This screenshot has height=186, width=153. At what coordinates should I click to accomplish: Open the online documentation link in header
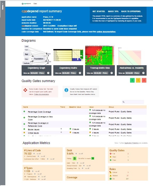pos(106,32)
